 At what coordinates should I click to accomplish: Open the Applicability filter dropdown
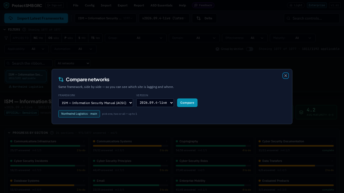[x=26, y=49]
